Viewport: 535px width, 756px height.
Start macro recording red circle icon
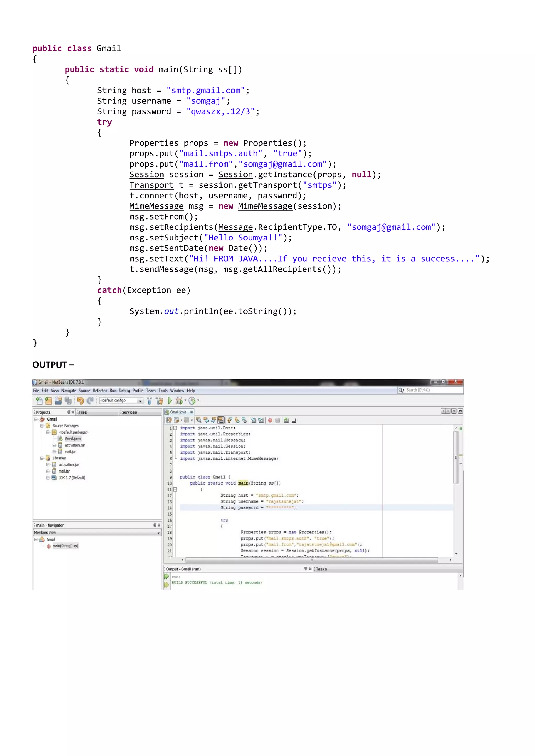coord(270,421)
